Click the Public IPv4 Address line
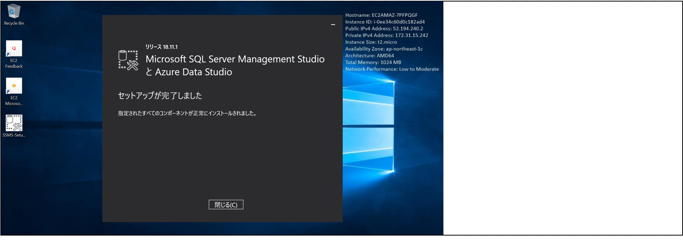 [384, 28]
